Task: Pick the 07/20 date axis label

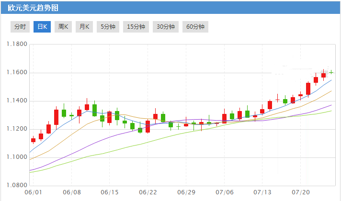Action: coord(300,192)
